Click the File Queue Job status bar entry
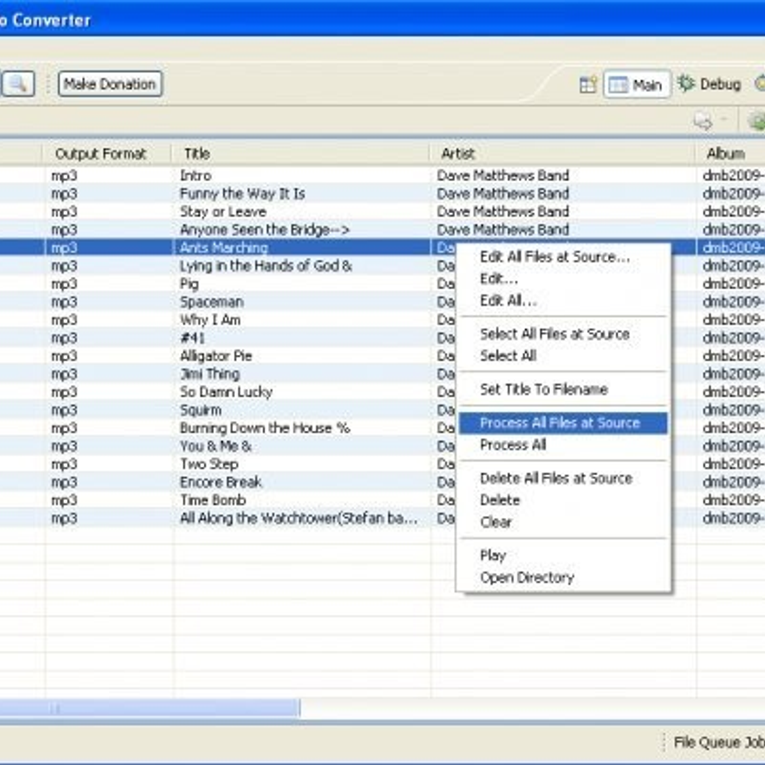The image size is (765, 765). pyautogui.click(x=719, y=743)
